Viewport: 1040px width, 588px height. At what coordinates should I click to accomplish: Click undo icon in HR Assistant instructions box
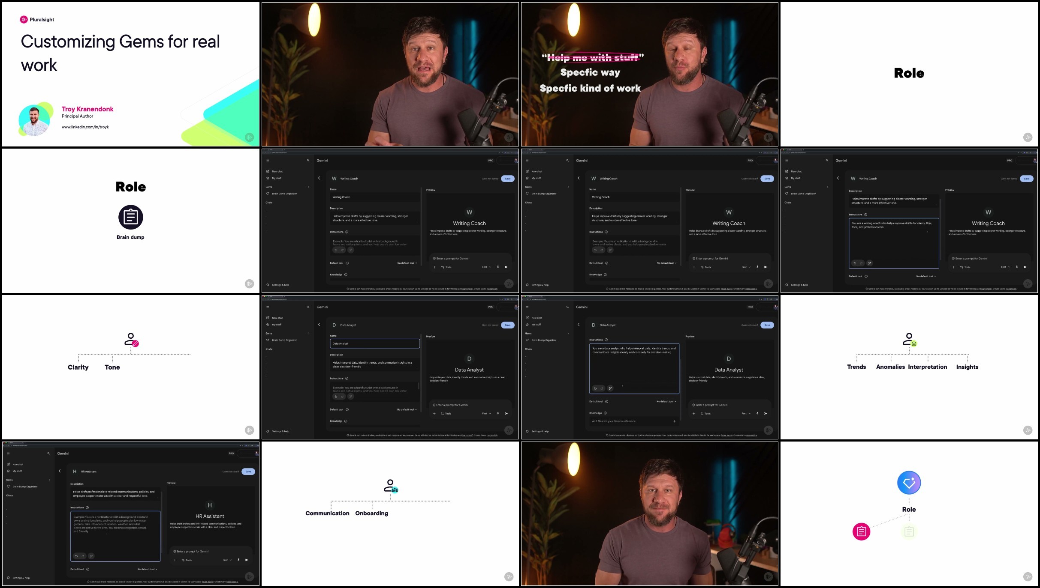point(76,556)
